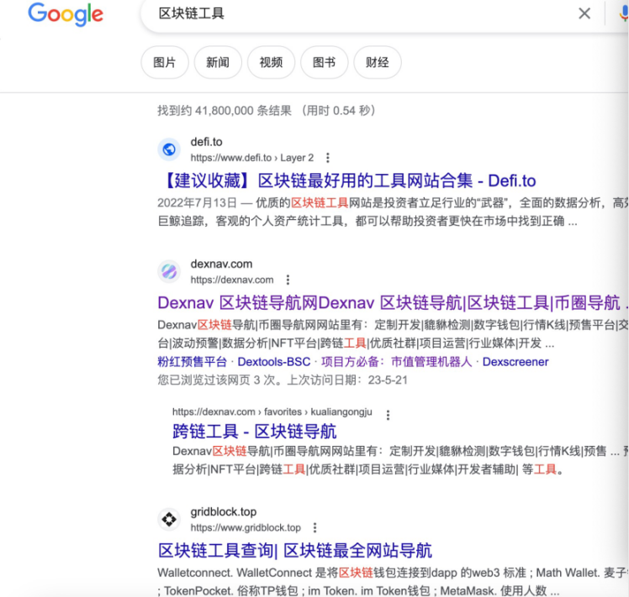Switch to the 图书 filter tab
629x597 pixels.
tap(324, 62)
